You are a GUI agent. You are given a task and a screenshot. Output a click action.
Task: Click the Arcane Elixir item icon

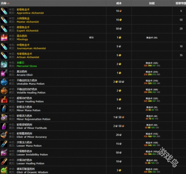tap(4, 73)
